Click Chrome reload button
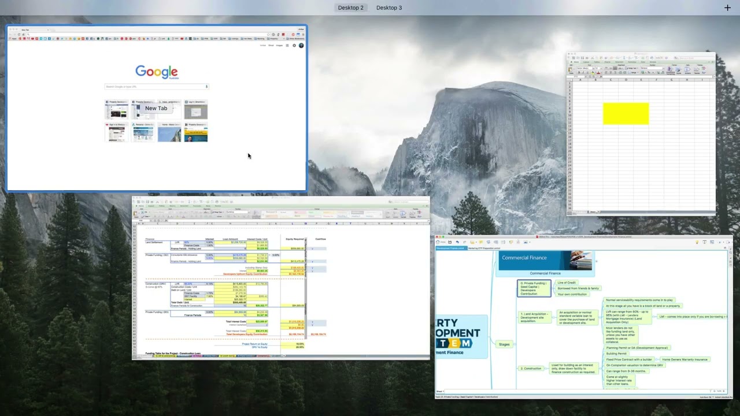The height and width of the screenshot is (416, 740). coord(19,34)
